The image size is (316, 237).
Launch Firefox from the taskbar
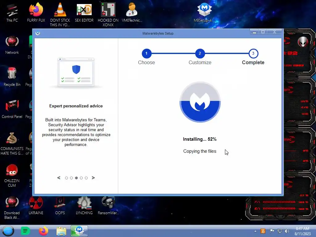pos(43,231)
